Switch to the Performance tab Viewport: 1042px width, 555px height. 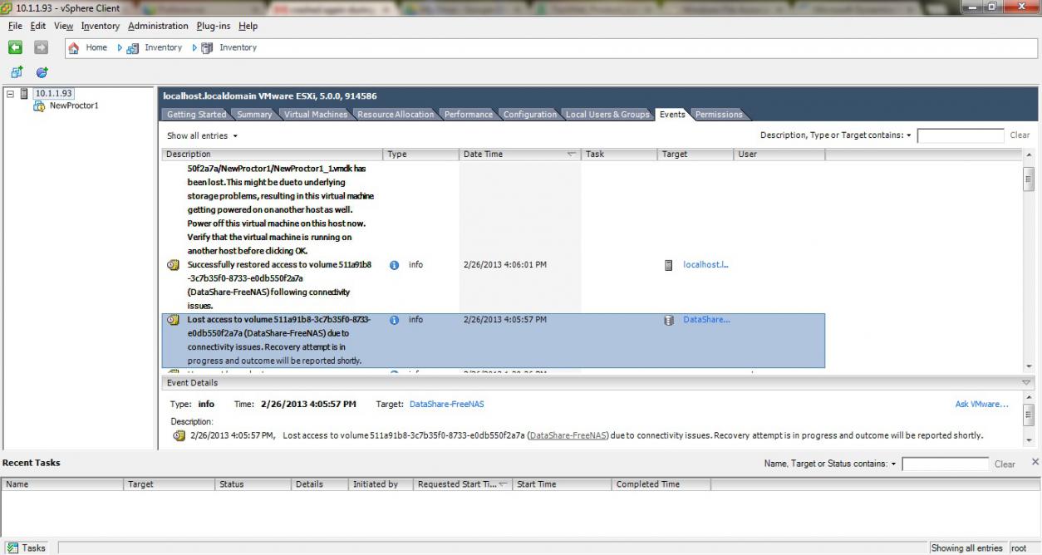pos(468,115)
